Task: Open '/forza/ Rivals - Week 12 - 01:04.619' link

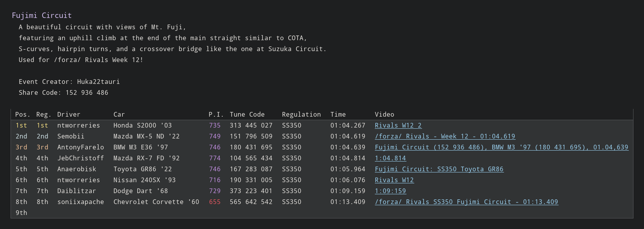Action: (445, 136)
